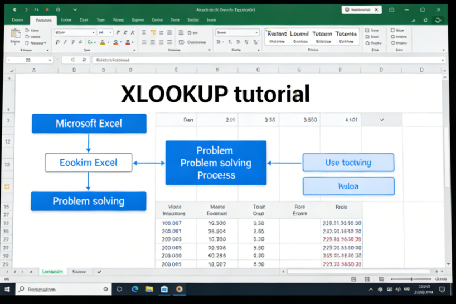Switch to the green active sheet tab
The image size is (456, 304).
tap(52, 272)
